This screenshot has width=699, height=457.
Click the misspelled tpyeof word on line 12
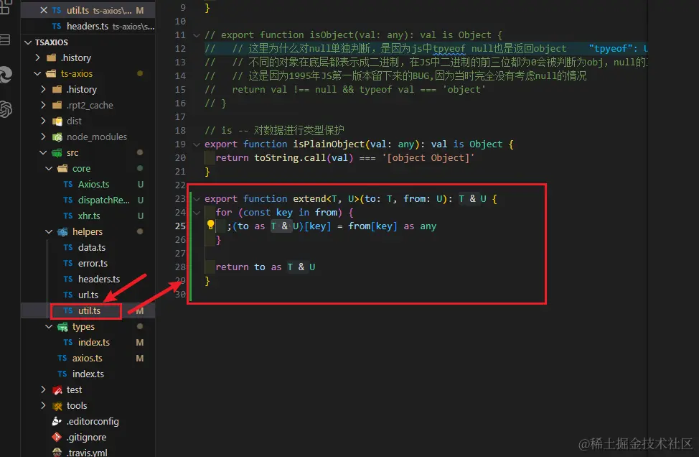coord(449,48)
